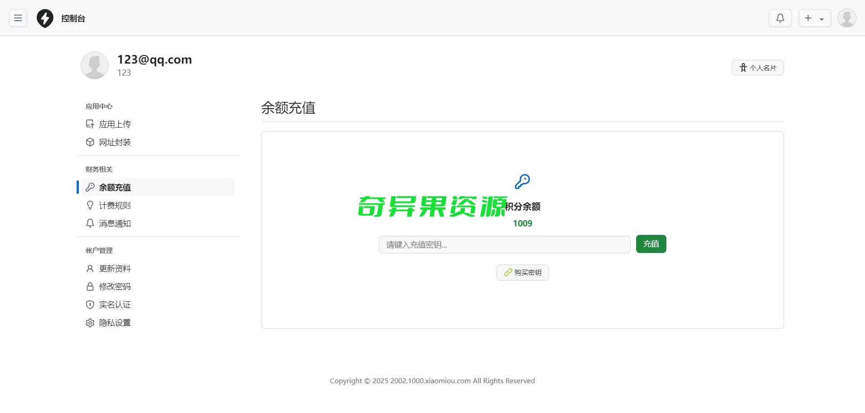Click the recharge key input field

click(504, 244)
